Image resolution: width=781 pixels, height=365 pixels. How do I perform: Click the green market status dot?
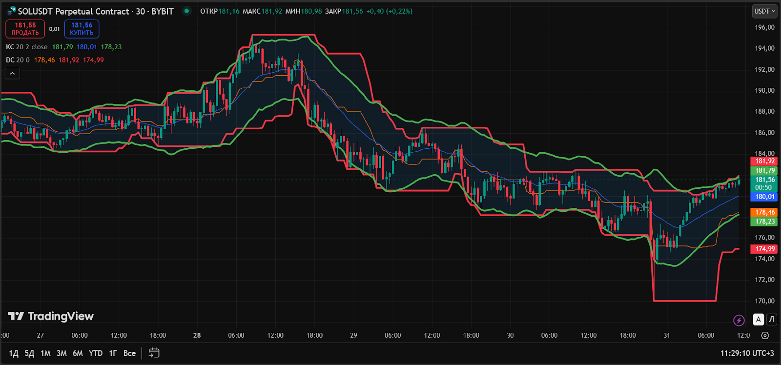pos(186,11)
